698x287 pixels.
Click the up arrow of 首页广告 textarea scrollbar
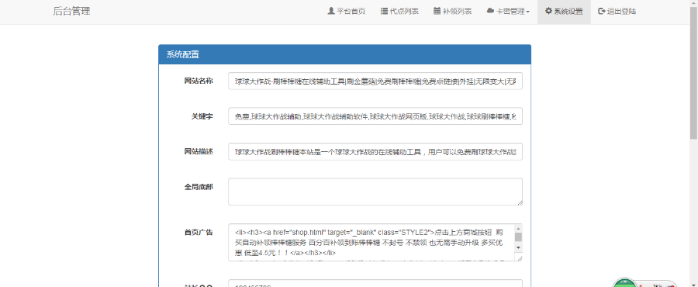518,228
